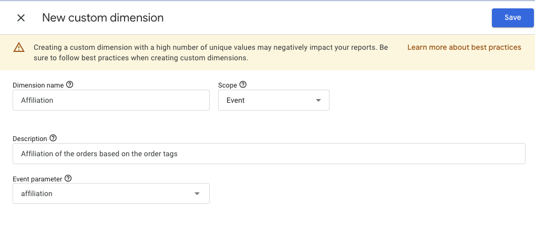
Task: Click the 'Scope' field label
Action: 228,85
